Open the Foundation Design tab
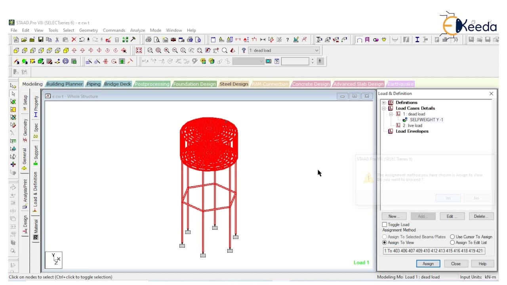This screenshot has width=507, height=285. click(x=194, y=84)
